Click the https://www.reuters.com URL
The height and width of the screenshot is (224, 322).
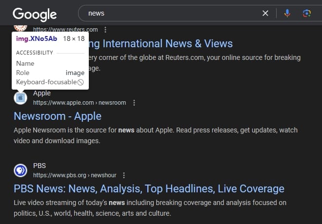click(x=65, y=30)
